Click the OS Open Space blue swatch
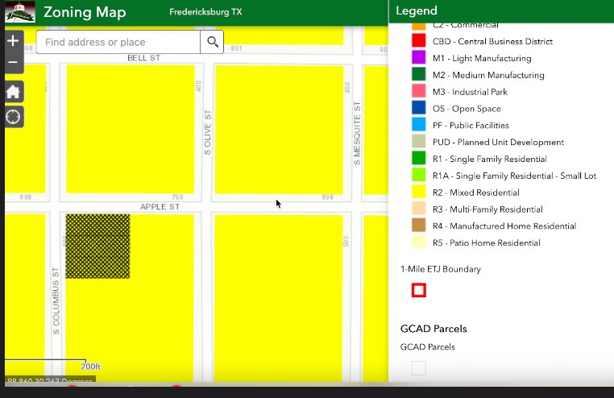 pos(418,109)
